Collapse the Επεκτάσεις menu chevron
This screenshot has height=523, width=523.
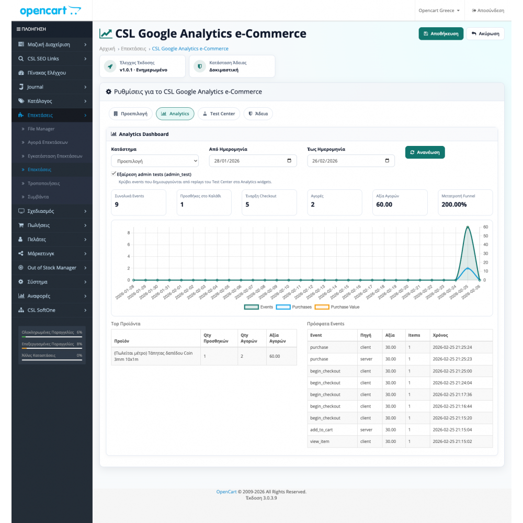click(x=85, y=115)
